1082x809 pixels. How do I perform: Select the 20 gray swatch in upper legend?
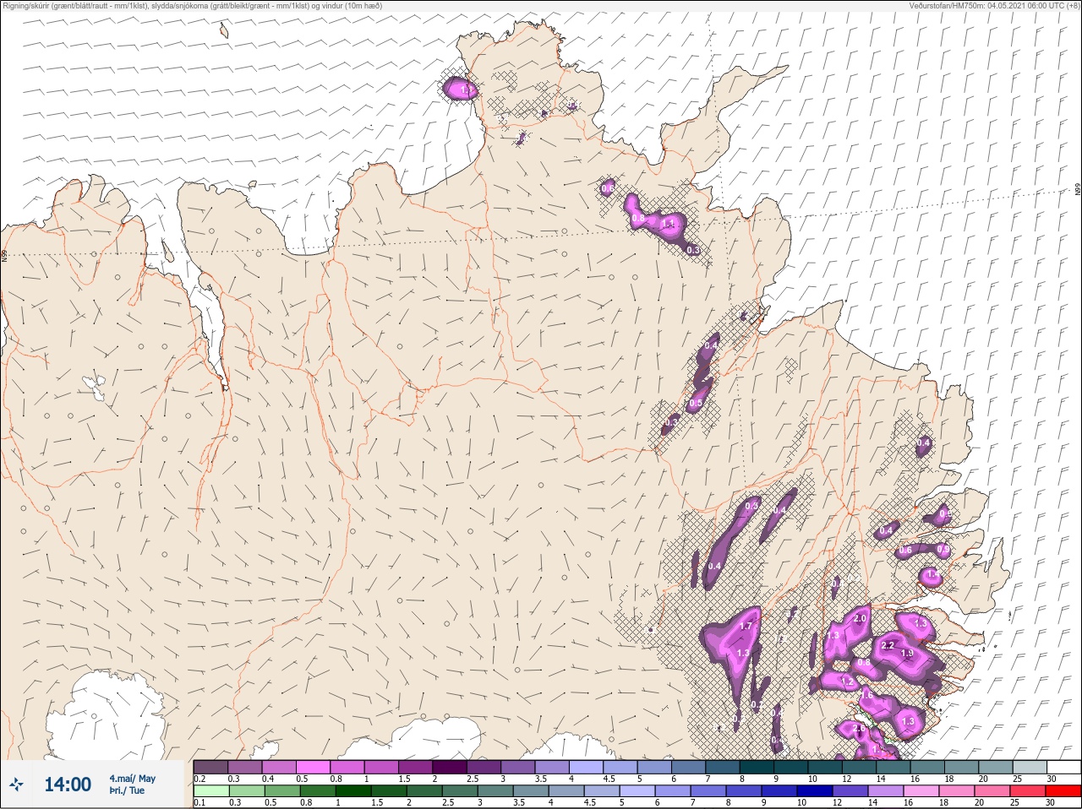[997, 767]
